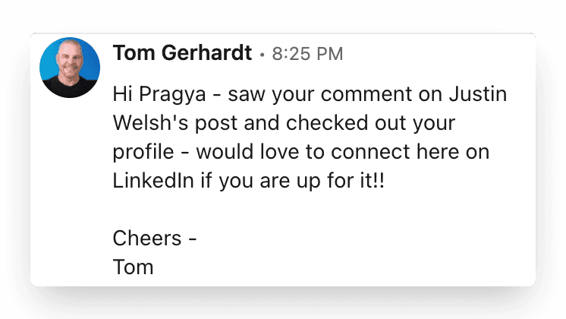This screenshot has width=566, height=319.
Task: Click the 'Tom' signature at the message end
Action: click(x=134, y=267)
